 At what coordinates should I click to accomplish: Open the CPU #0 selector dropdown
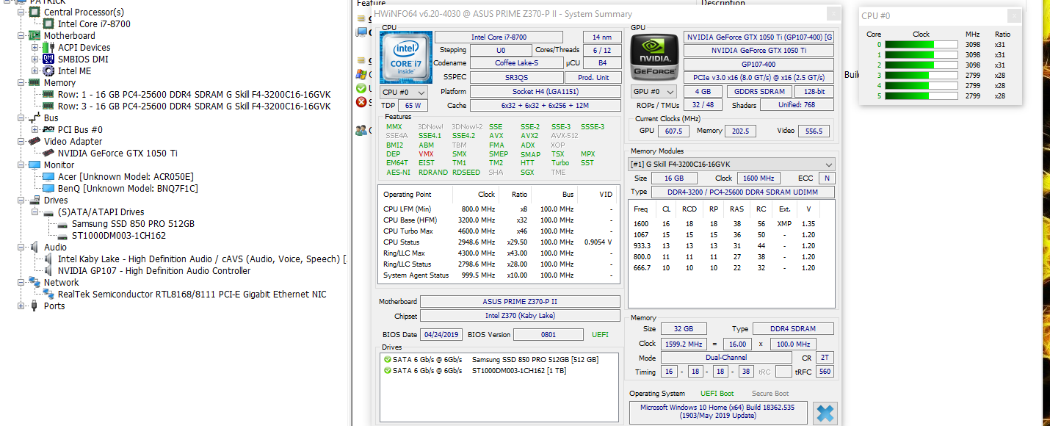405,92
